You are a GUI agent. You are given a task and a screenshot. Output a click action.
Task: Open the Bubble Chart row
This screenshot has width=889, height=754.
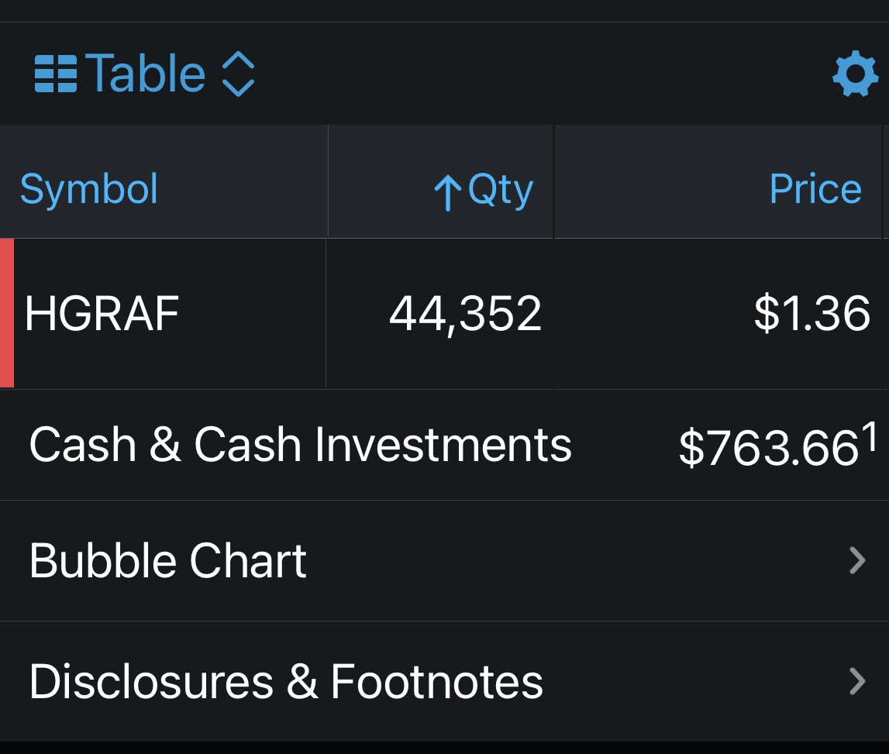168,560
